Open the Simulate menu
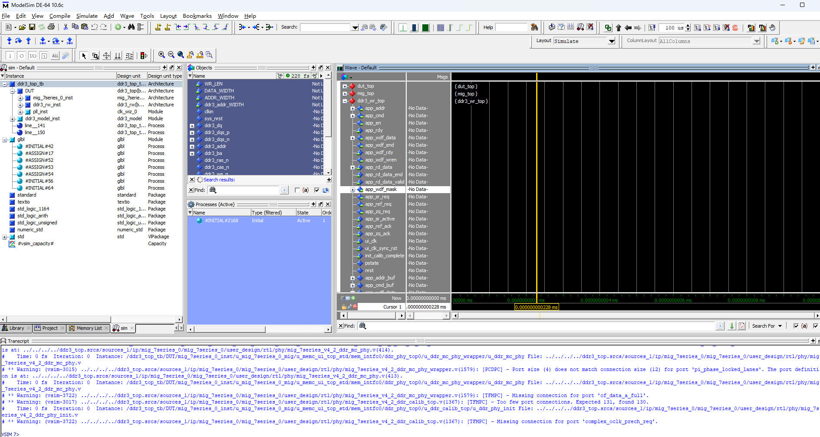 (x=87, y=16)
